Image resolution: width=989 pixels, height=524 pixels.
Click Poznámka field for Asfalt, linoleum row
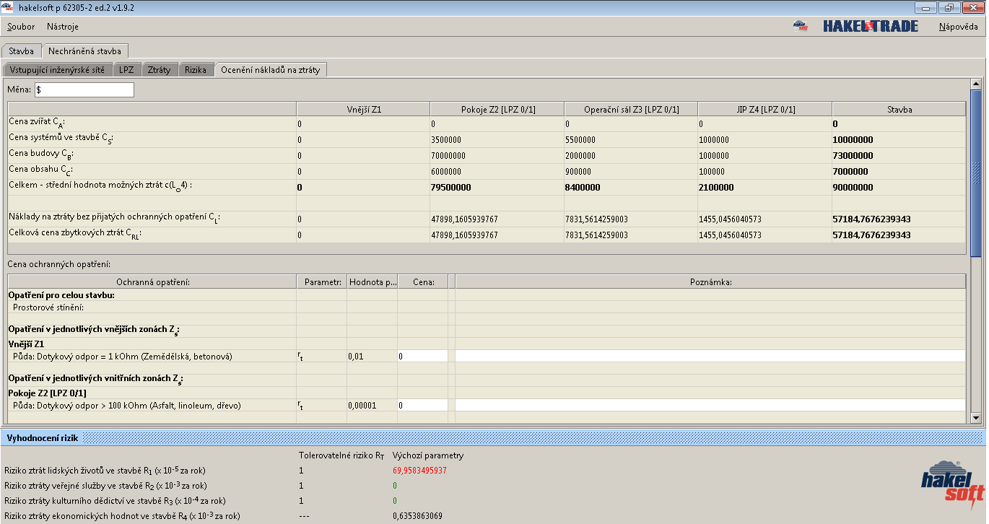click(710, 406)
